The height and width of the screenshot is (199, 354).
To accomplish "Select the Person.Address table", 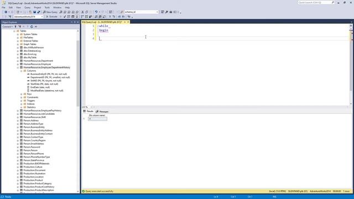I will tap(31, 121).
